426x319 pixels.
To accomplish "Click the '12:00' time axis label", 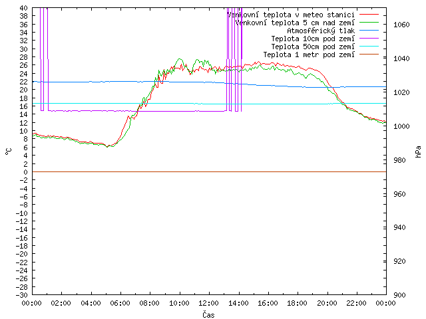I will pos(208,303).
